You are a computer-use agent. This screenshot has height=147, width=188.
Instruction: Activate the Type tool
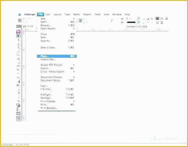18,47
